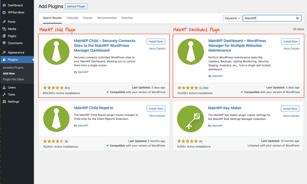Image resolution: width=307 pixels, height=184 pixels.
Task: Open the Dashboard via its house icon
Action: (4, 5)
